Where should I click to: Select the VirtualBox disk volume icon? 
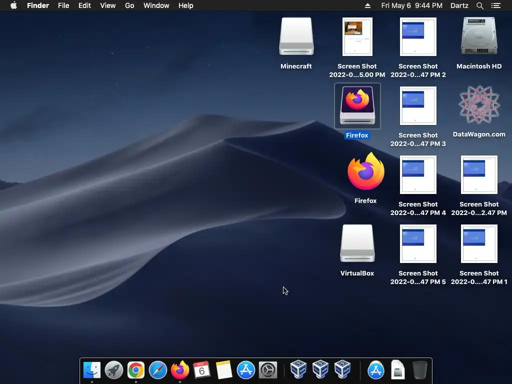pyautogui.click(x=357, y=243)
